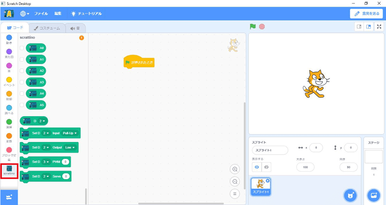Click the 向き direction field
This screenshot has height=205, width=386.
[348, 167]
